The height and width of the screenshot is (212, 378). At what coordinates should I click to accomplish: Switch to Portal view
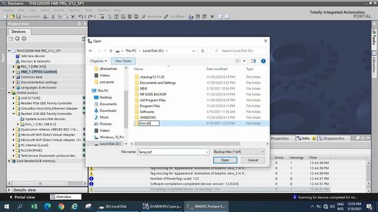(22, 197)
